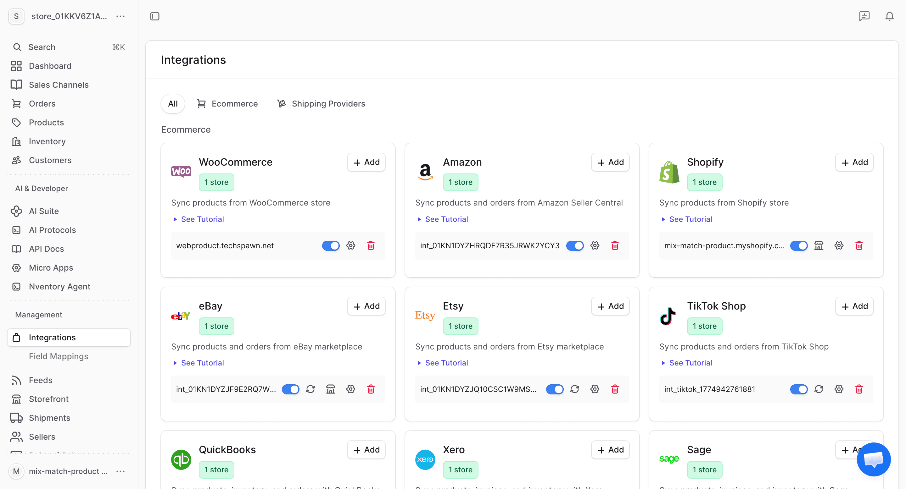This screenshot has width=906, height=489.
Task: Add a Shopify store
Action: (x=854, y=162)
